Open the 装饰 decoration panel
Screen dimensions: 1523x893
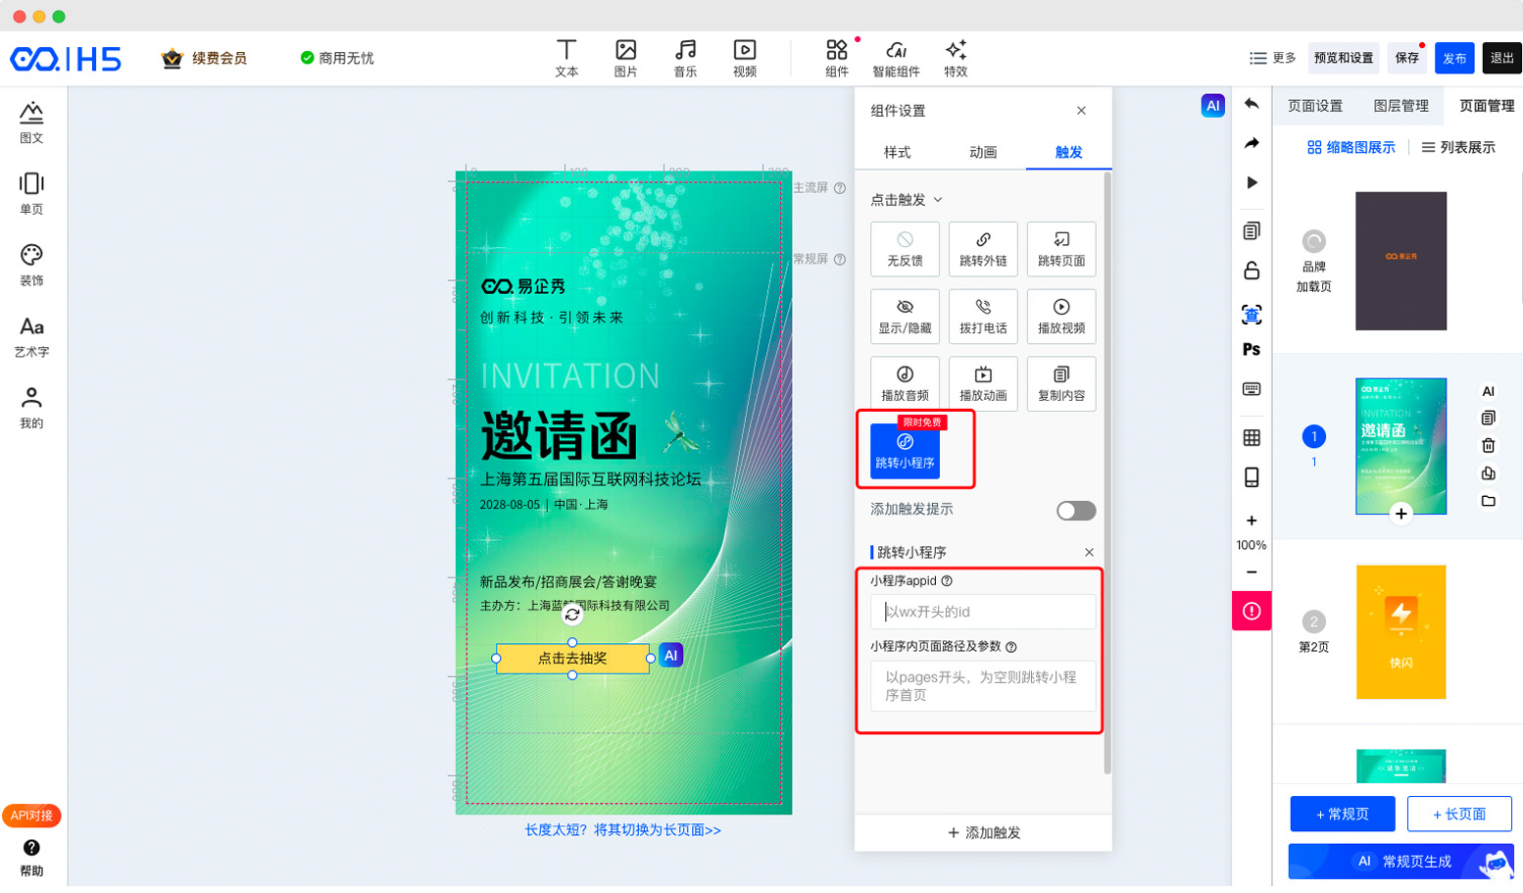31,265
